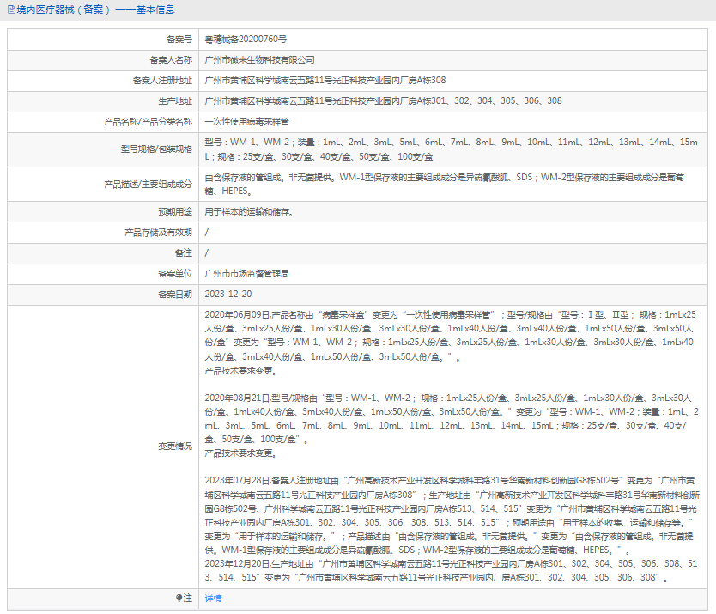Select the 生产地址 row label
Image resolution: width=716 pixels, height=614 pixels.
click(x=175, y=101)
